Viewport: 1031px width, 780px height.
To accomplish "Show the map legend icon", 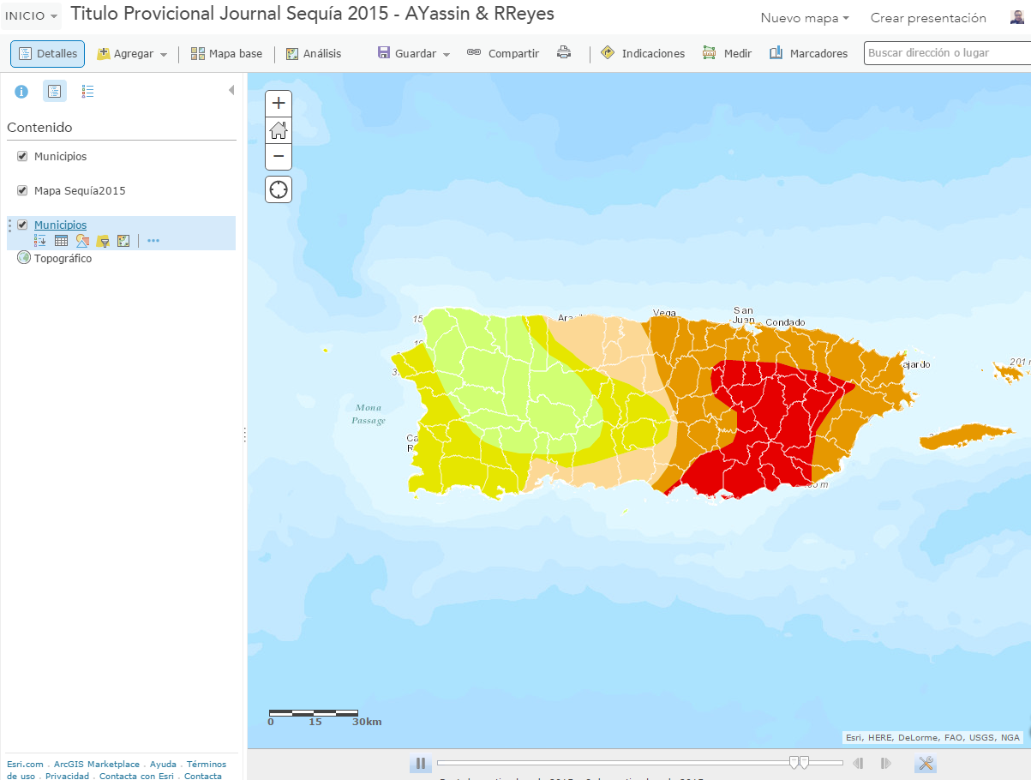I will 87,91.
